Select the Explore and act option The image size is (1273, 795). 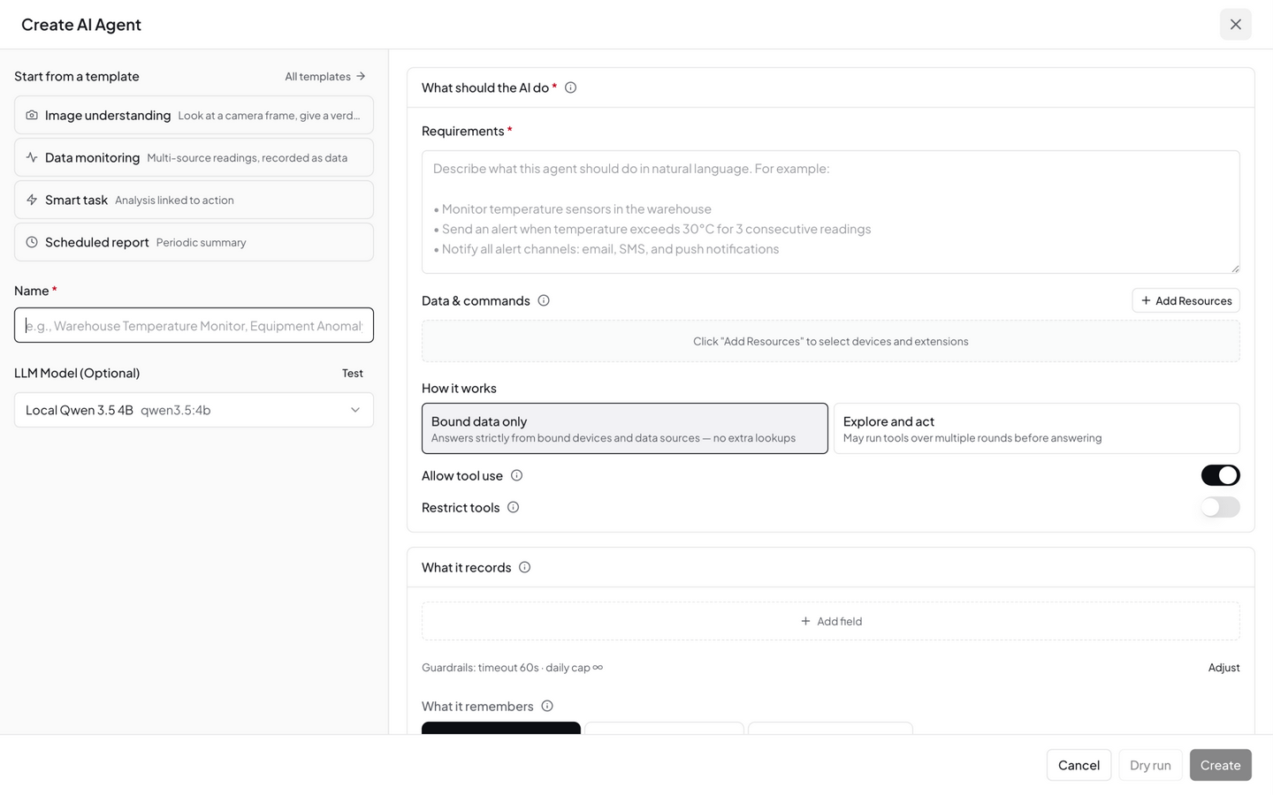click(x=1036, y=428)
